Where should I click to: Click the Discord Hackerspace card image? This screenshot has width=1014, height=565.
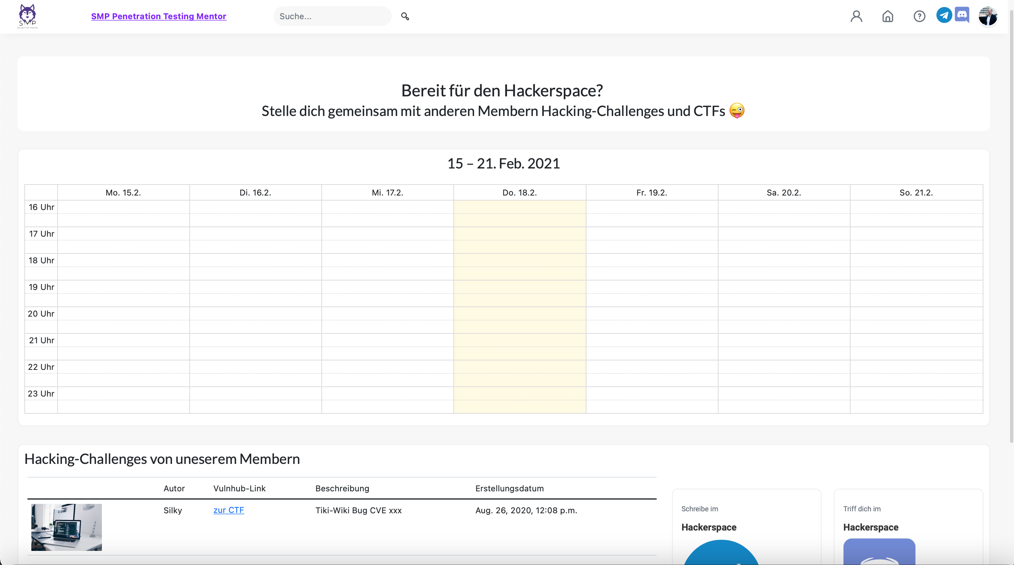(x=879, y=552)
